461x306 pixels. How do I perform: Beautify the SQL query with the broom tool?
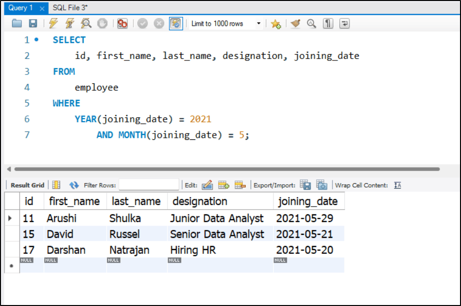295,23
